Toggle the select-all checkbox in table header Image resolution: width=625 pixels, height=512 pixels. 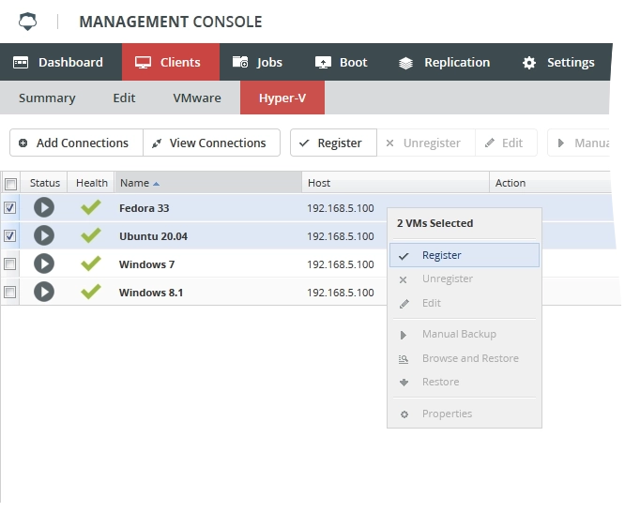pyautogui.click(x=10, y=184)
